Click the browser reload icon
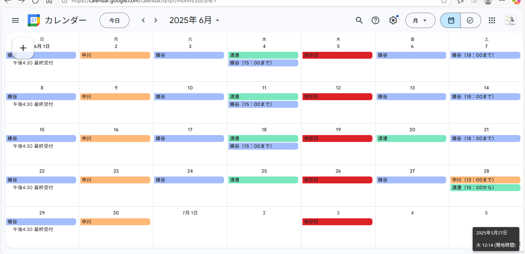The width and height of the screenshot is (525, 254). click(x=35, y=1)
